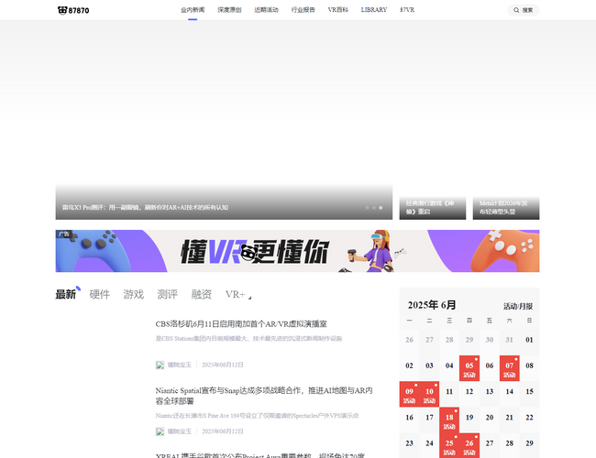Click 猩院宝玉 author name under Niantic article

[x=180, y=431]
